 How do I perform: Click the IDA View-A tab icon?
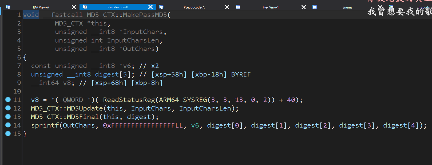(x=8, y=7)
